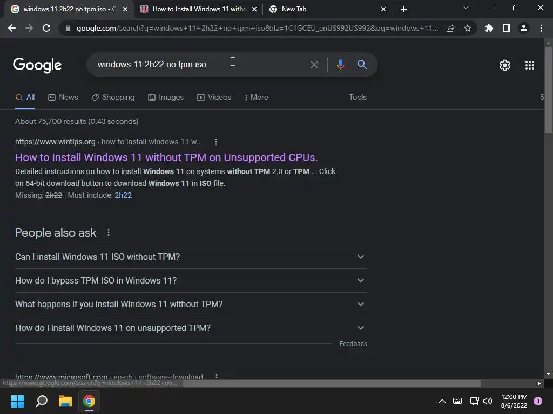Open options for wintips.org result

click(x=216, y=142)
